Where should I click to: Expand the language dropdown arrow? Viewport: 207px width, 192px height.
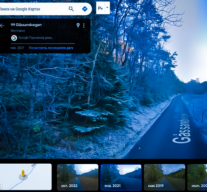pos(107,8)
